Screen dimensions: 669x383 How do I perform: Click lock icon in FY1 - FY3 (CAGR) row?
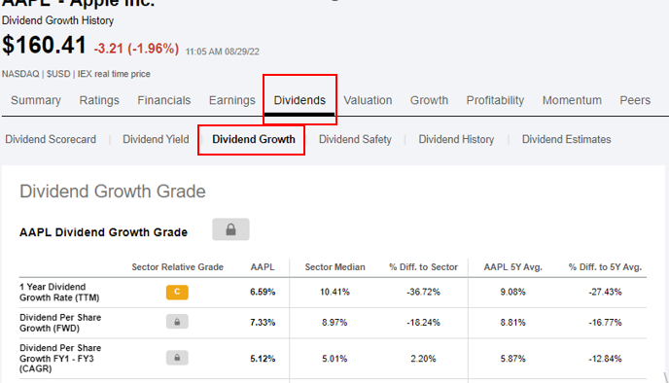(x=177, y=358)
